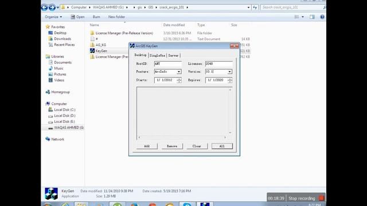This screenshot has height=206, width=367.
Task: Select the # text document
Action: click(x=96, y=39)
